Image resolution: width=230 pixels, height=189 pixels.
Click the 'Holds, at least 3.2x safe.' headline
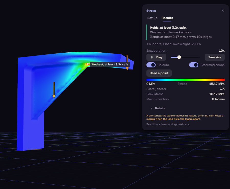[168, 28]
